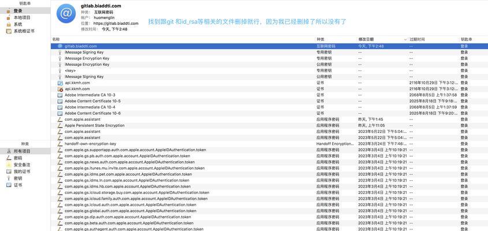Select com.apple.gs.dip.auth token row
This screenshot has height=231, width=488.
tap(269, 217)
